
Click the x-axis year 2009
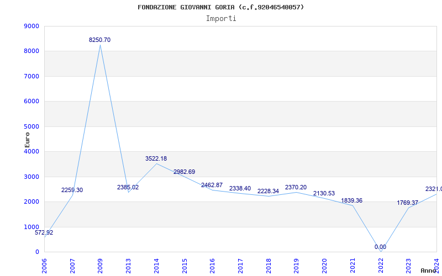tap(101, 266)
